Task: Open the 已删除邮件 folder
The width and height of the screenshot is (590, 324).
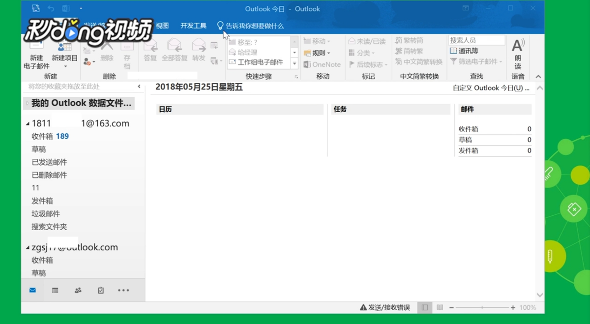Action: (x=49, y=175)
